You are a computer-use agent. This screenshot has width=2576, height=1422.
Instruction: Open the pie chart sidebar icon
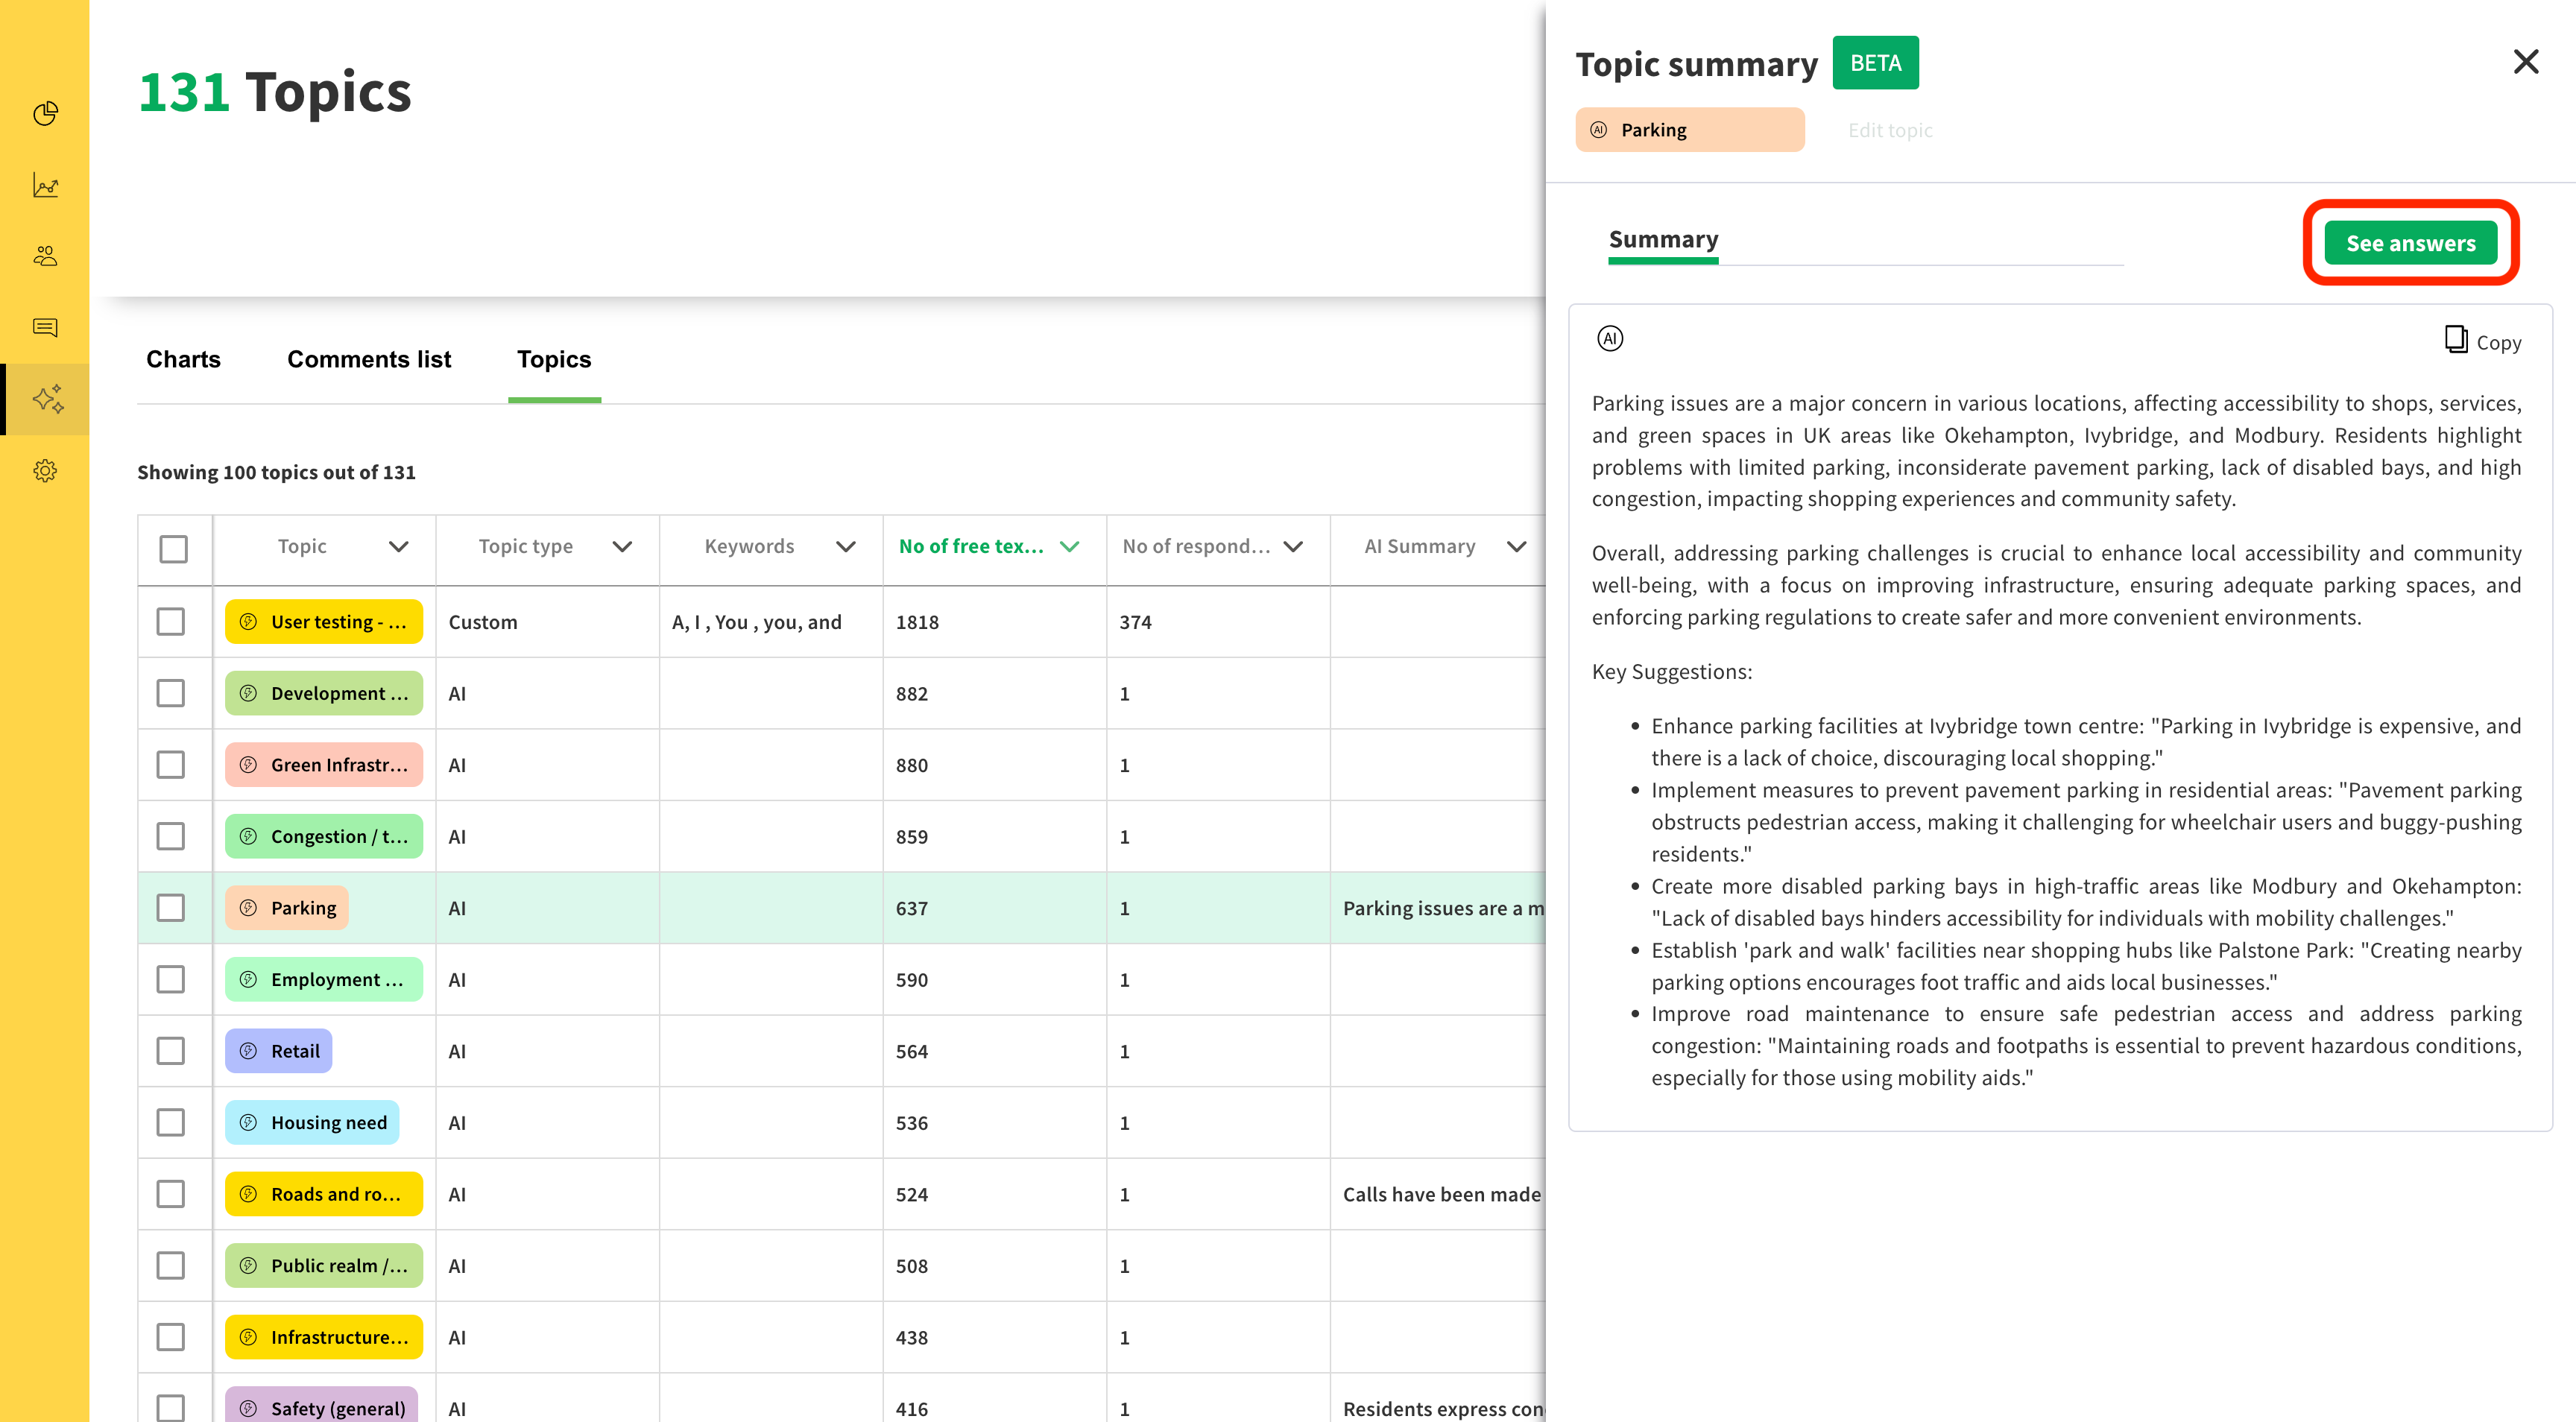click(x=45, y=114)
